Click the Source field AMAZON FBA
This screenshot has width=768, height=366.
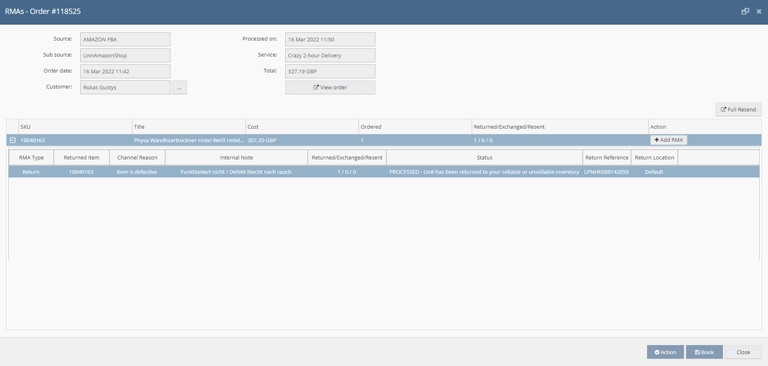125,39
